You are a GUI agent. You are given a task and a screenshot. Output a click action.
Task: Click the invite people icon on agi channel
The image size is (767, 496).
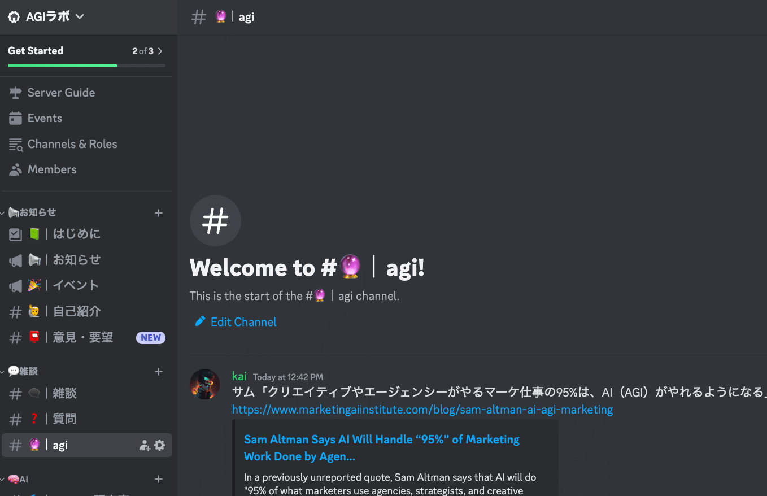point(145,446)
